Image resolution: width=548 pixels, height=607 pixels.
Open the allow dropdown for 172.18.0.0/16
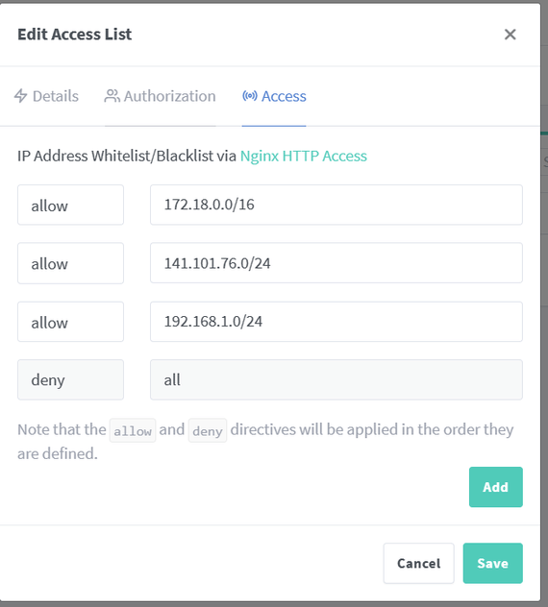[70, 205]
